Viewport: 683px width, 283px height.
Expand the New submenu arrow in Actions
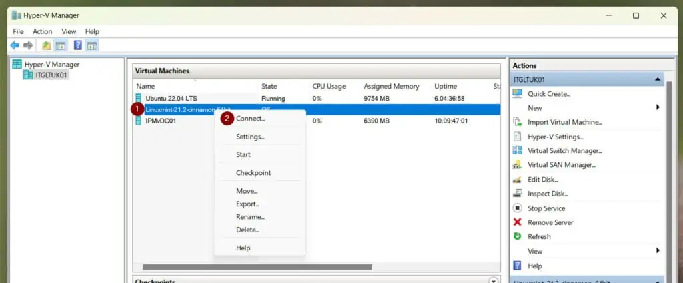pyautogui.click(x=658, y=107)
